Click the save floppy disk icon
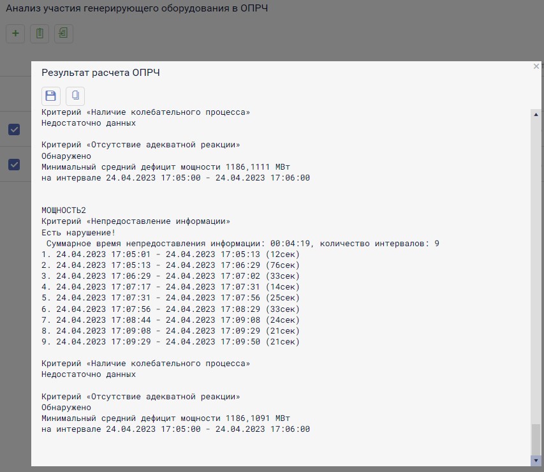Viewport: 544px width, 472px height. coord(51,96)
